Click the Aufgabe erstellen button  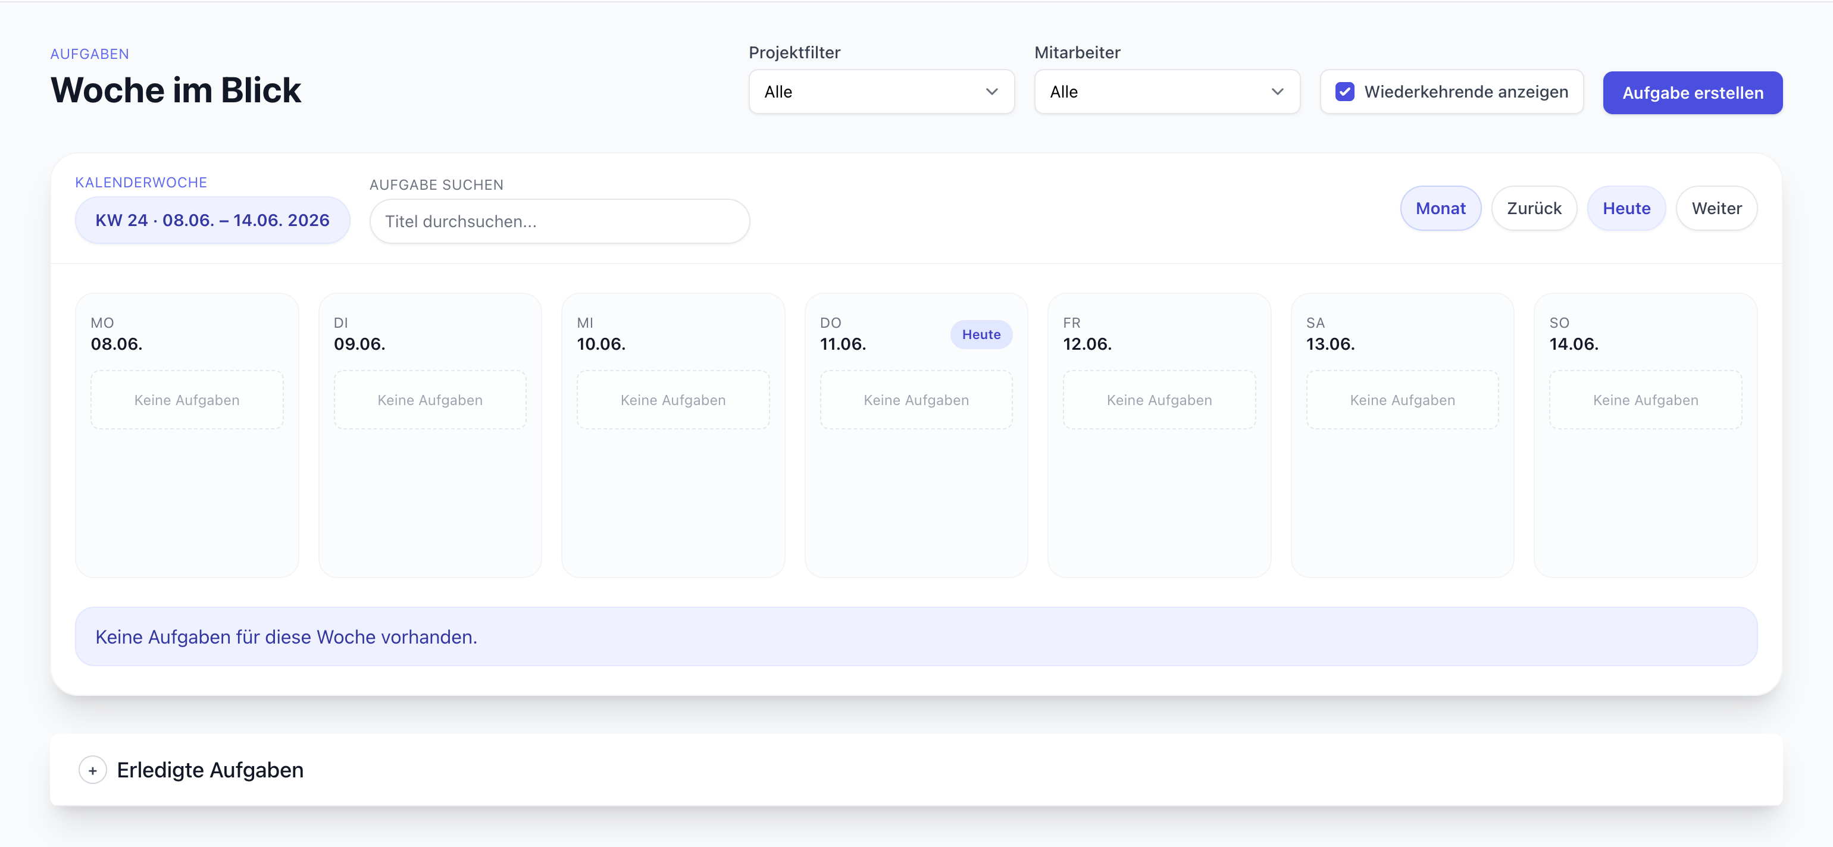coord(1692,92)
